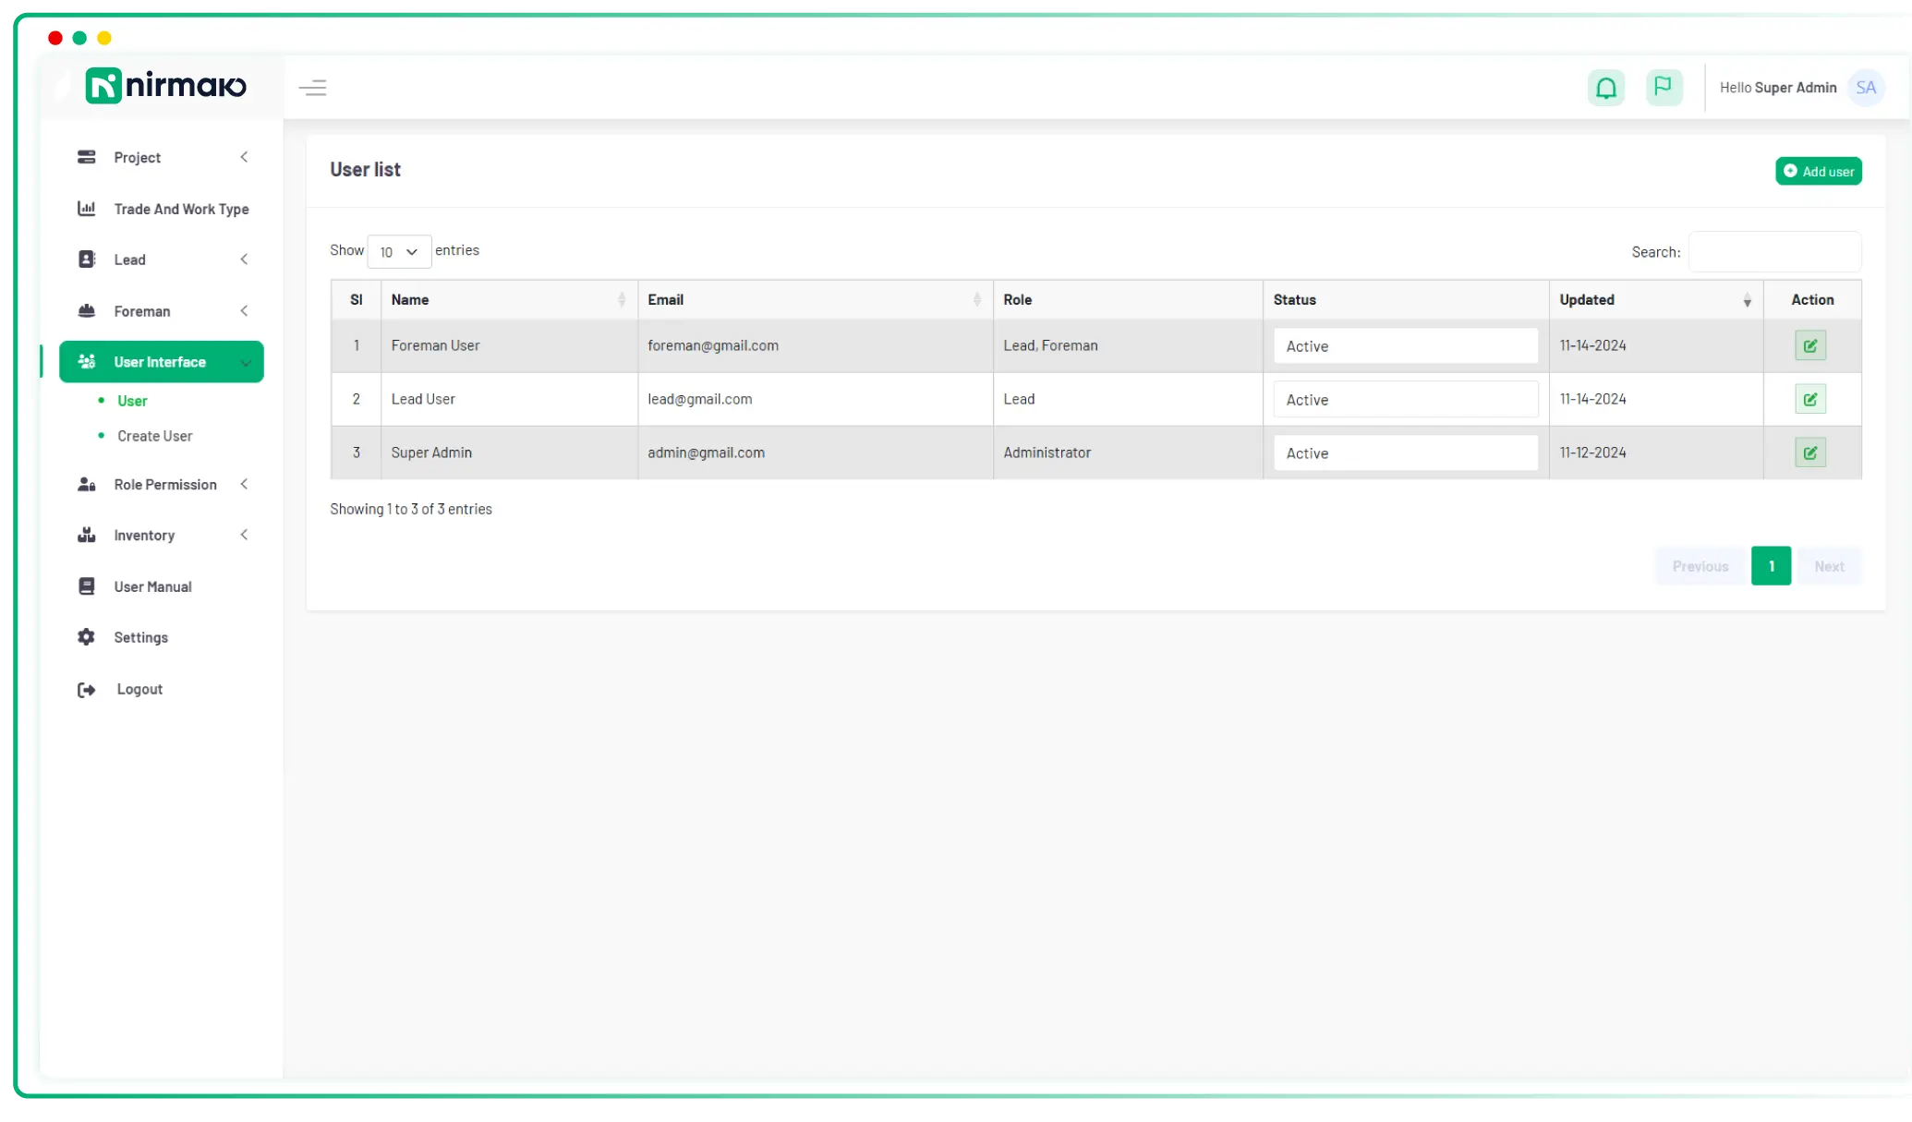Click the Add user button
1912x1122 pixels.
(1818, 171)
